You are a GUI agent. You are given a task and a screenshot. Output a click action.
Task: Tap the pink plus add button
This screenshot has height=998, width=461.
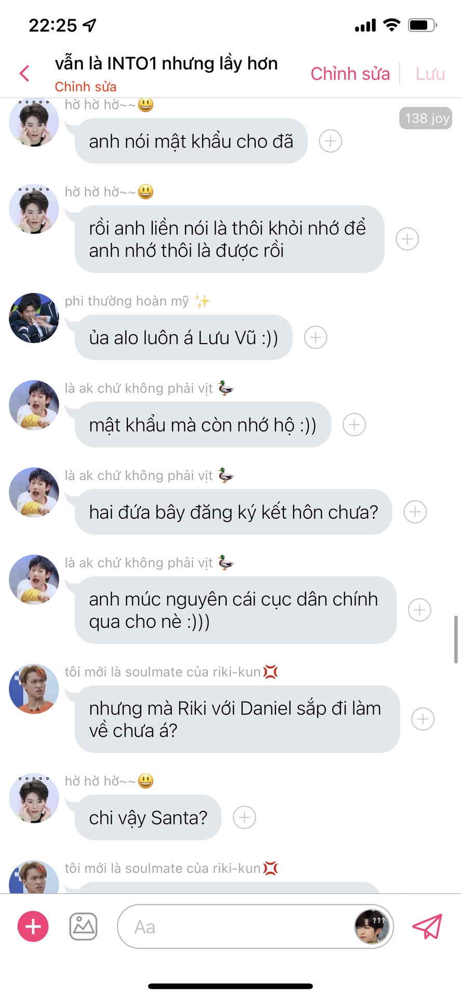(33, 926)
